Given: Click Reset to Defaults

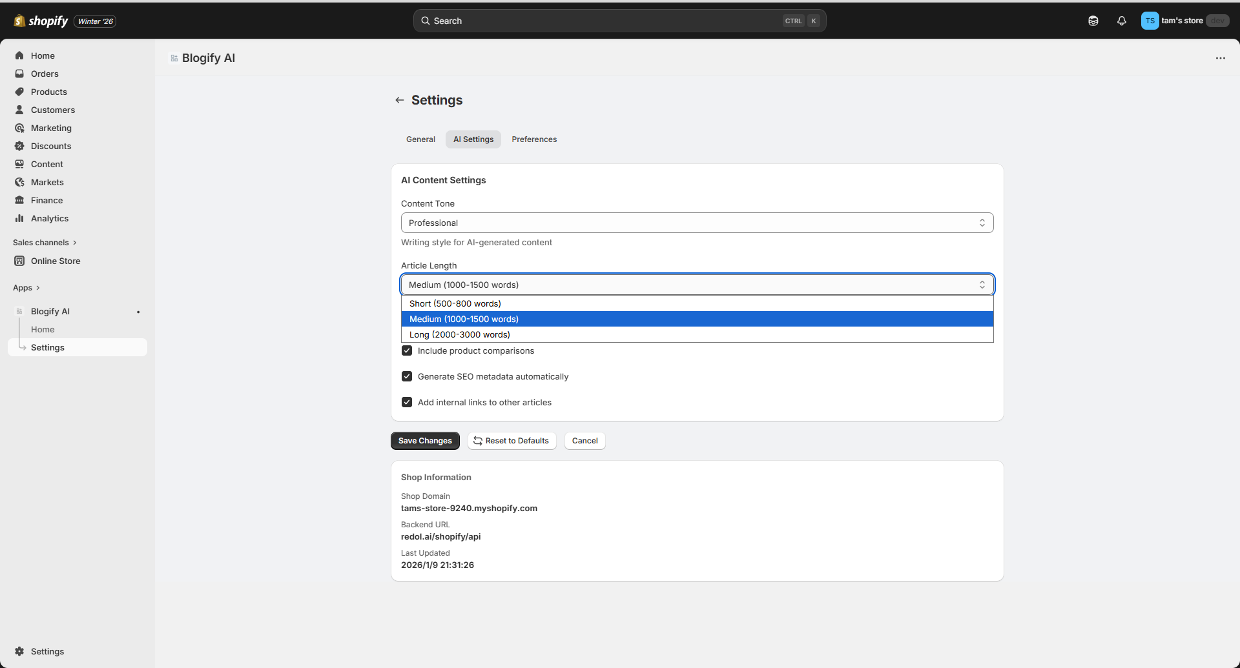Looking at the screenshot, I should click(512, 441).
